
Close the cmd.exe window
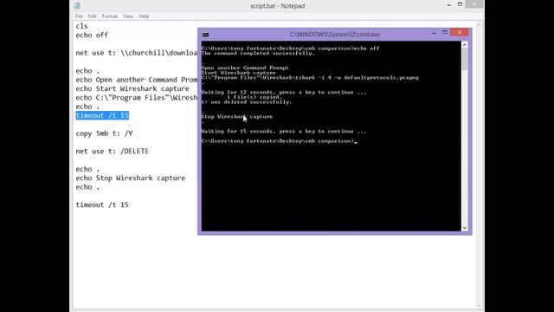tap(460, 33)
